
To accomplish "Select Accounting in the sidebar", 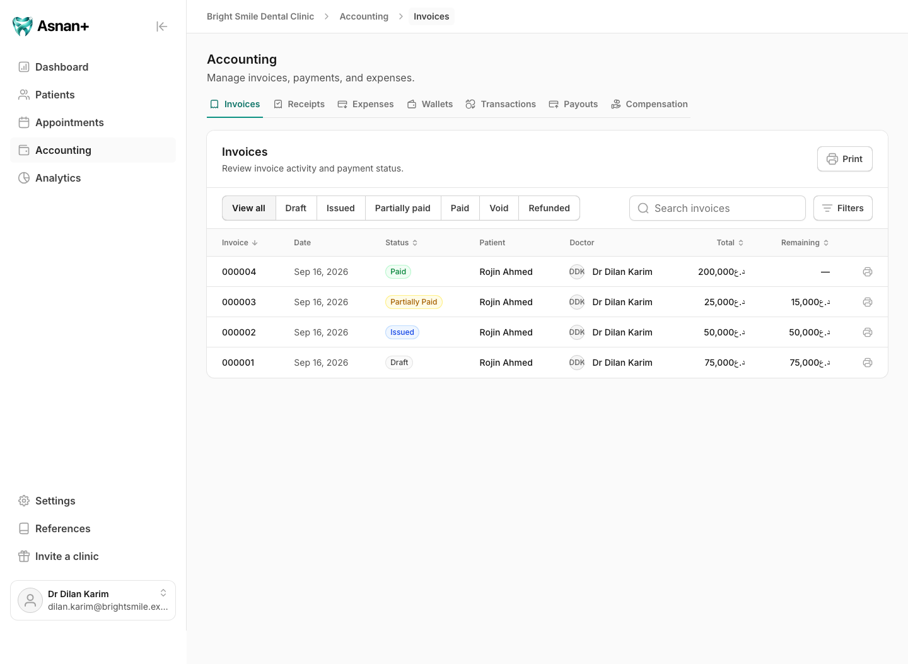I will [x=93, y=150].
